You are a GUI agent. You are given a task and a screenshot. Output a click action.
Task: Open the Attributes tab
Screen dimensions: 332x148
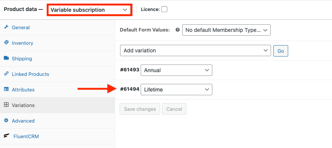tap(58, 90)
